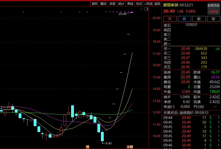221x149 pixels.
Task: Click the boxed 最高 value 20.49
Action: [186, 77]
